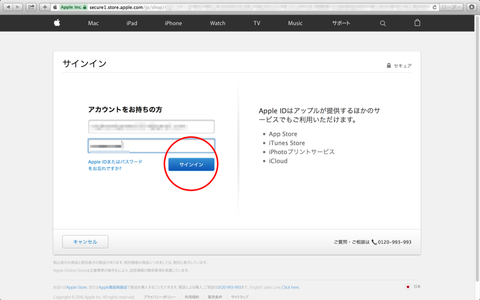The height and width of the screenshot is (300, 480).
Task: Open the Watch menu item
Action: pyautogui.click(x=217, y=23)
